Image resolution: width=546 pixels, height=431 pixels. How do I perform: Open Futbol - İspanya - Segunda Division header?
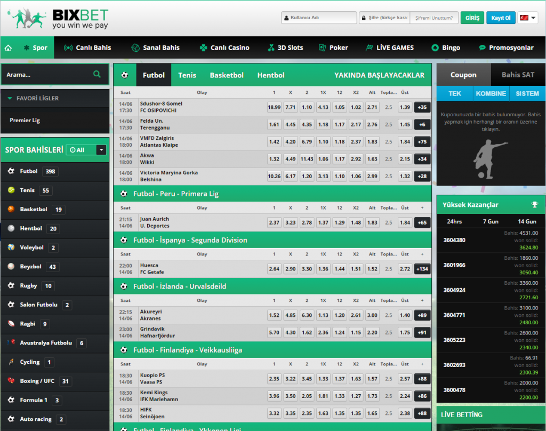click(272, 240)
